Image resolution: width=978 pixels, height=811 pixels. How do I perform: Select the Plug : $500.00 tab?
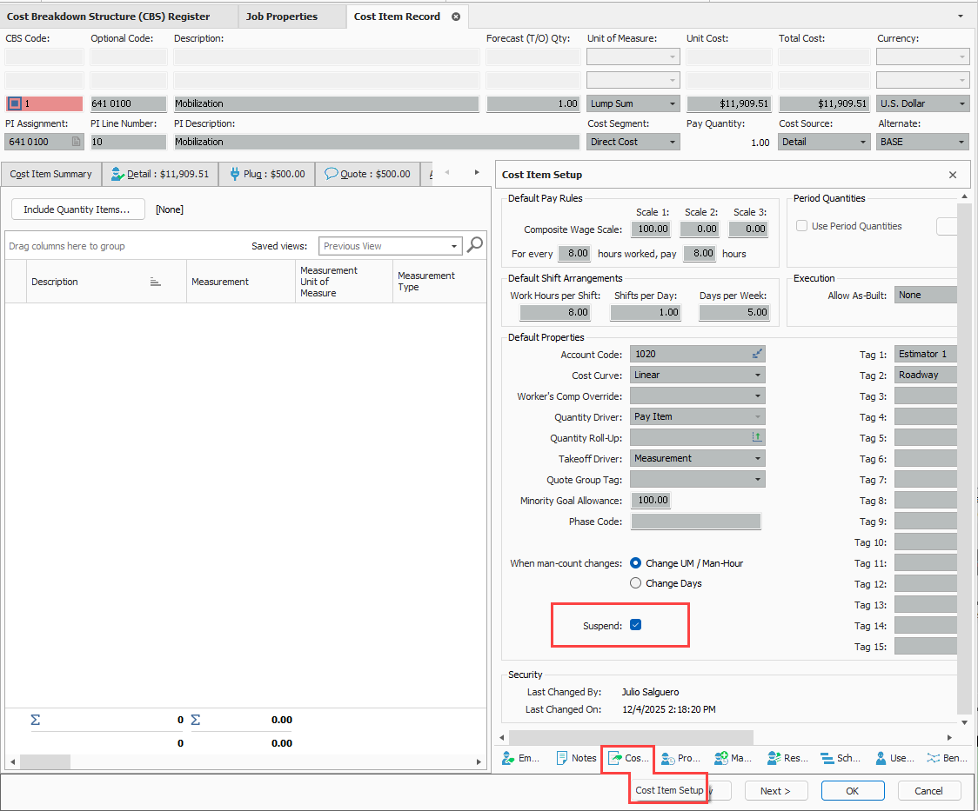tap(267, 174)
